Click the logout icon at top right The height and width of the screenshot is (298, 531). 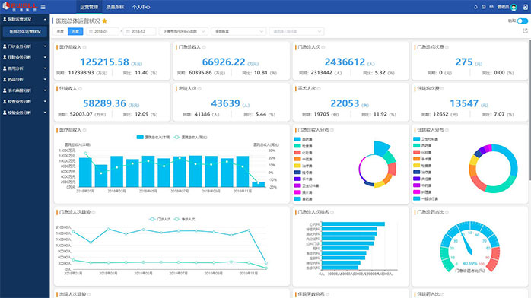(525, 7)
